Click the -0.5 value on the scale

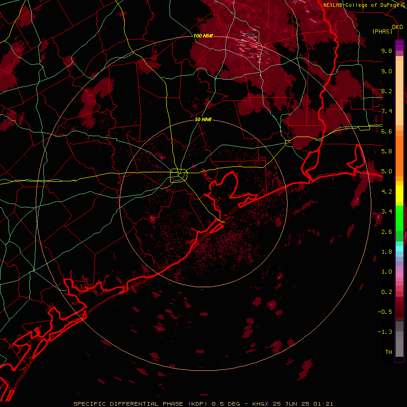385,312
